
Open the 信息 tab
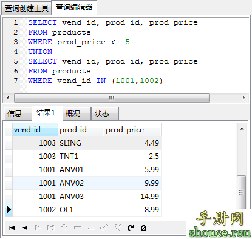click(x=18, y=113)
